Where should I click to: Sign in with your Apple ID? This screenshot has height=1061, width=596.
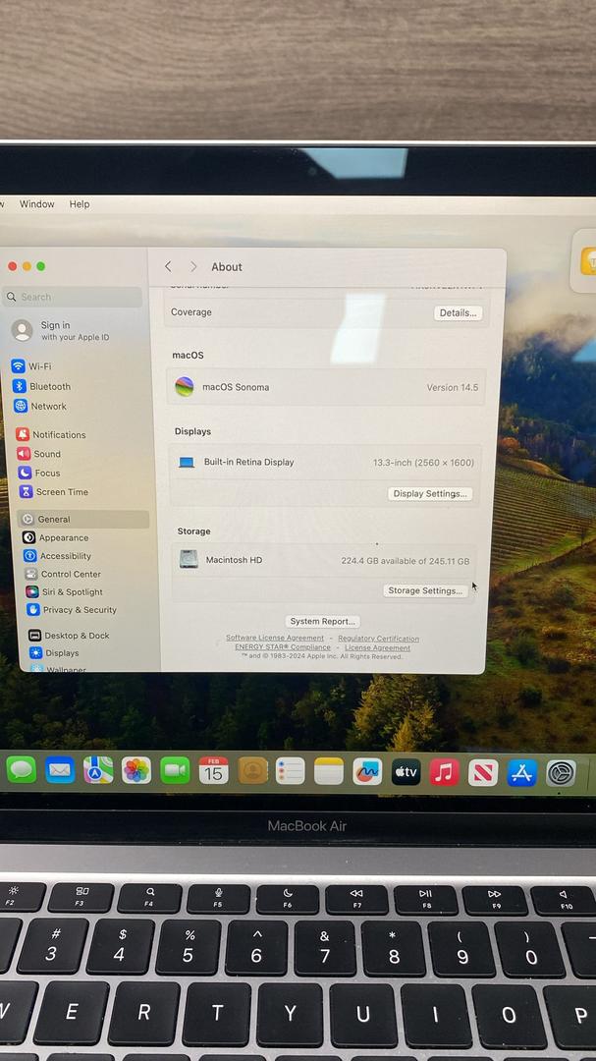point(61,330)
